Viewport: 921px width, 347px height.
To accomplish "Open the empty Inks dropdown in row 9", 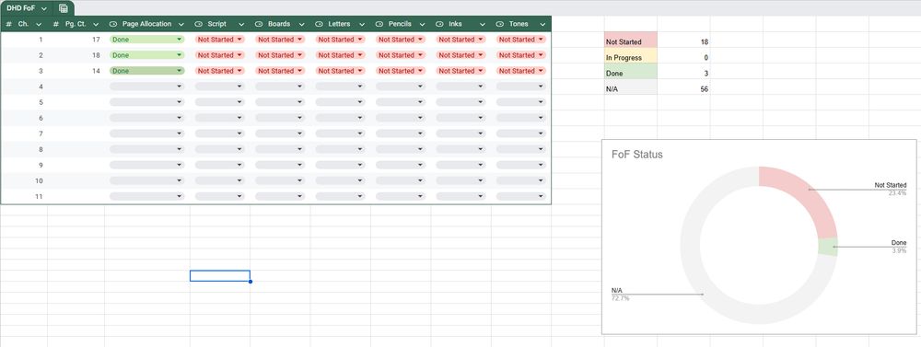I will click(461, 165).
